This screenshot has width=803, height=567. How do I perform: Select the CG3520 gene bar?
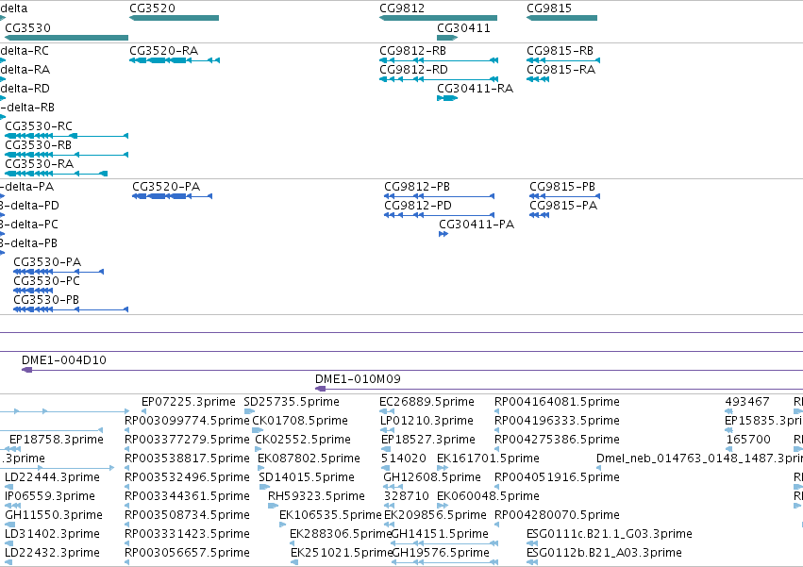coord(175,18)
